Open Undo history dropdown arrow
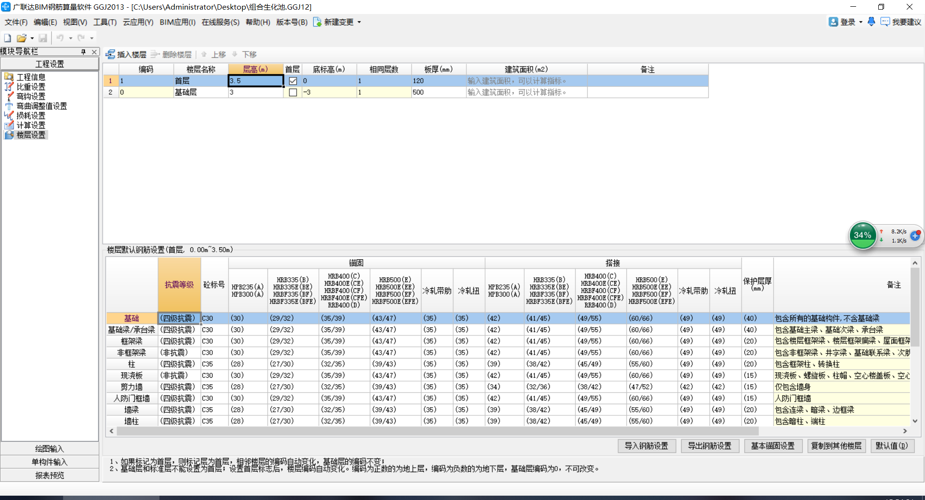 [x=70, y=38]
